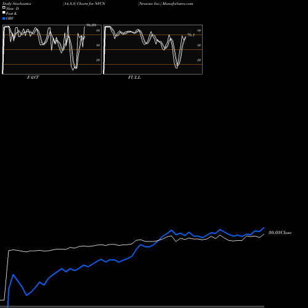Click the 50 axis label in FAST chart
This screenshot has height=308, width=308.
click(x=98, y=46)
